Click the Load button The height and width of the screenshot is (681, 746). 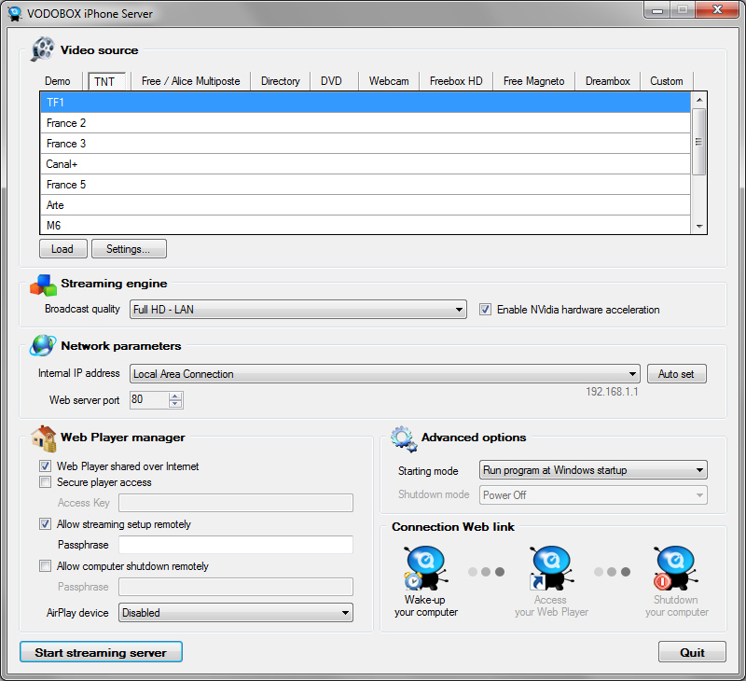coord(62,249)
